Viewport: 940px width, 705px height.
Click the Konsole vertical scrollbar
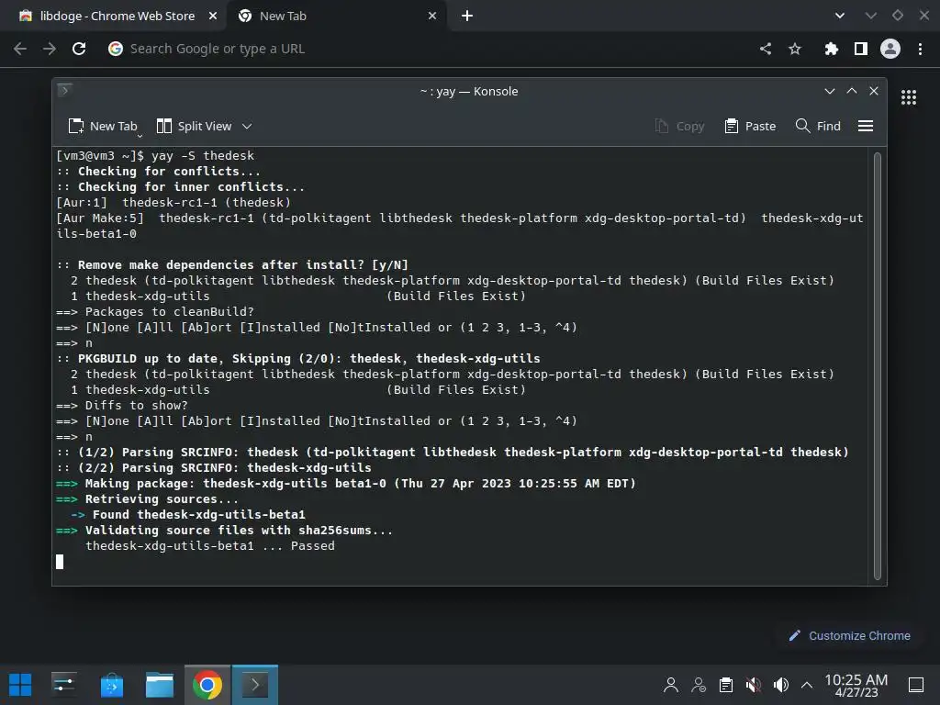[877, 365]
